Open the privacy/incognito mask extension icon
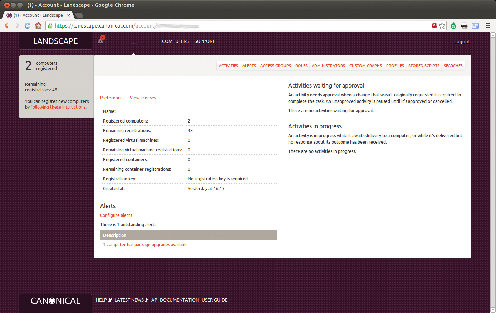 coord(464,25)
